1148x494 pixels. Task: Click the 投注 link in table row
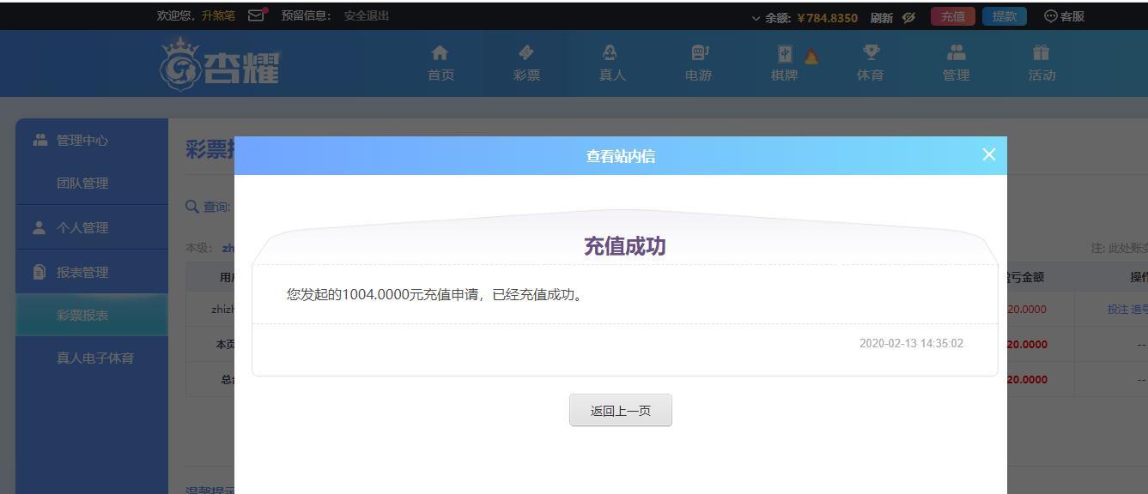pyautogui.click(x=1118, y=310)
